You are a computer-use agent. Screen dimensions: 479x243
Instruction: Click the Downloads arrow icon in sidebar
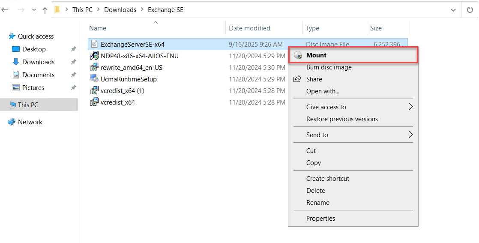click(x=15, y=62)
